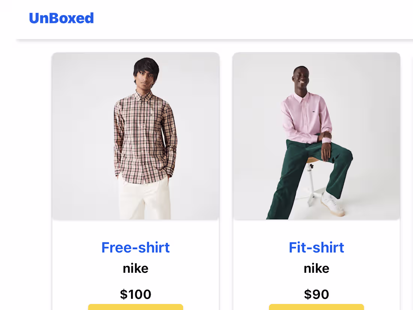Click the Free-shirt product image
Viewport: 413px width, 310px height.
(x=135, y=135)
